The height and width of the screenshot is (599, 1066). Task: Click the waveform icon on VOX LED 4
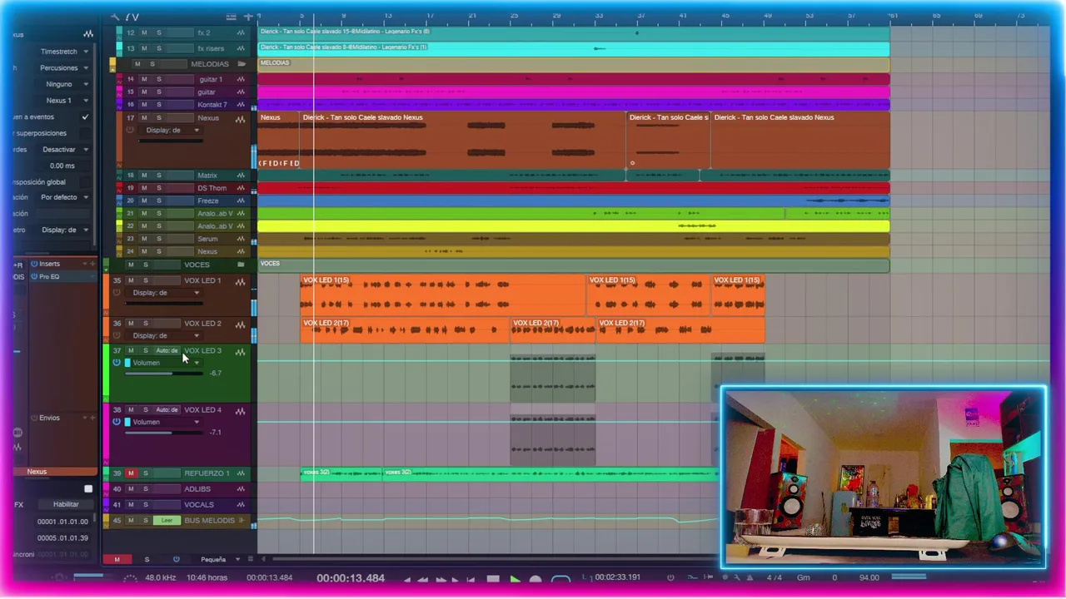241,411
